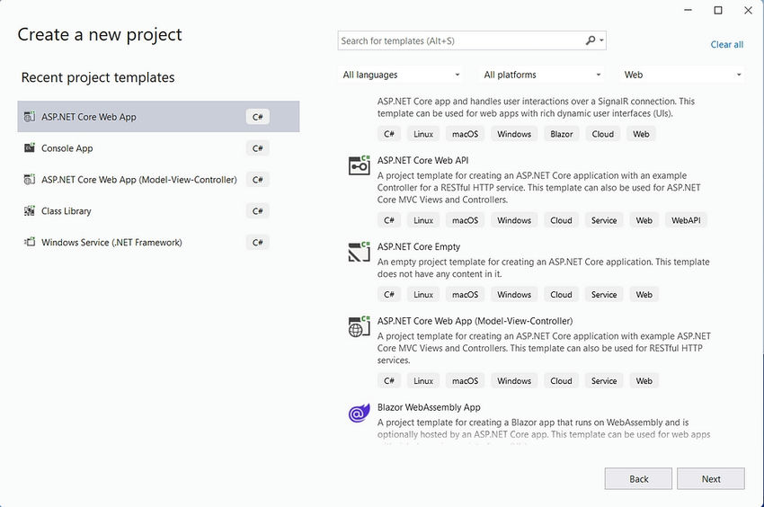Click the Next button
764x507 pixels.
[x=710, y=479]
